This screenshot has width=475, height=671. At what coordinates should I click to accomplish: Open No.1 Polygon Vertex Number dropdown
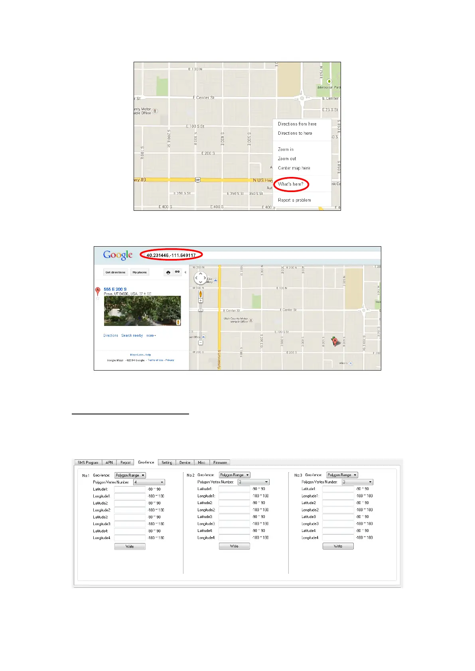pos(149,482)
